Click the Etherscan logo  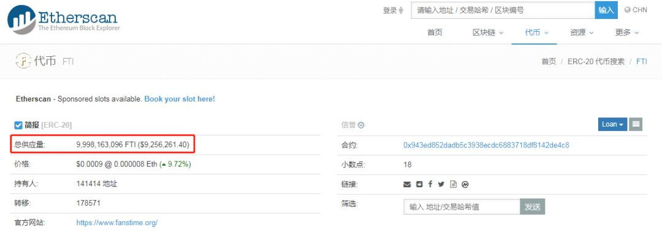(63, 20)
